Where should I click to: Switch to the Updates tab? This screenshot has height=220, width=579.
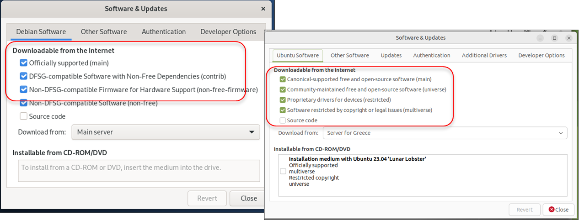391,56
